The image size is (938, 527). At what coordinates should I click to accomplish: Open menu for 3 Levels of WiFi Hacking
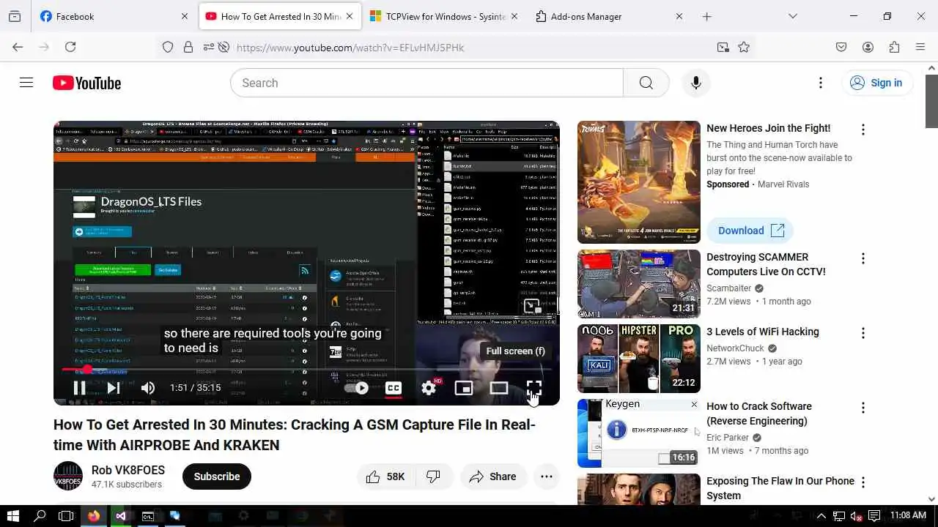click(x=863, y=333)
